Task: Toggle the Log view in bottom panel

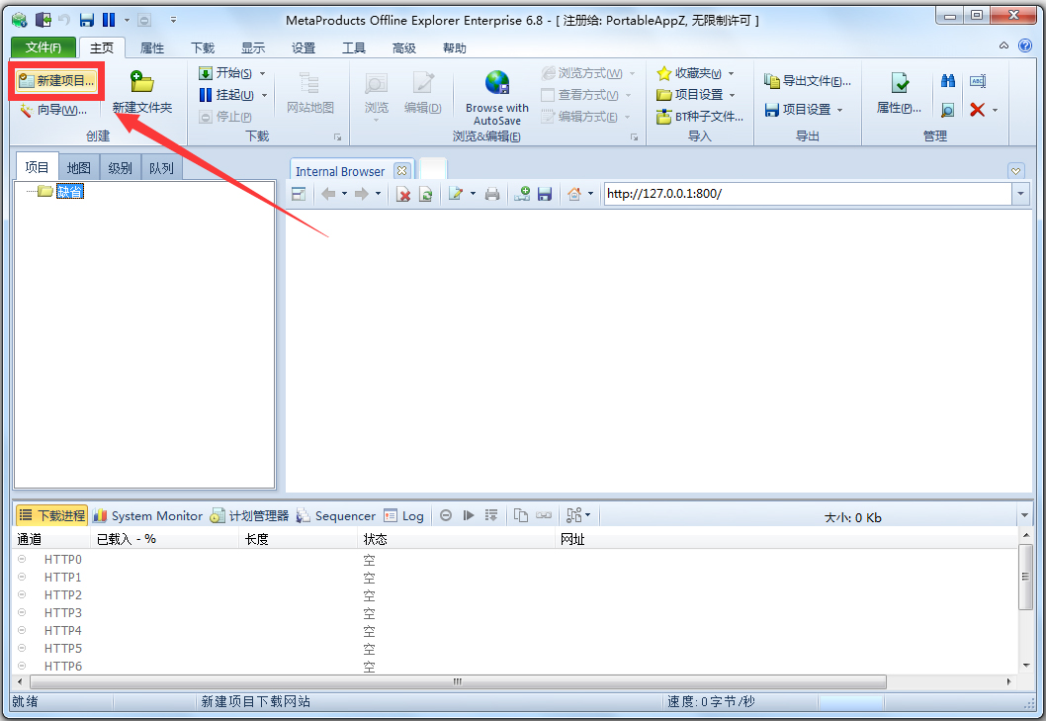Action: click(x=403, y=515)
